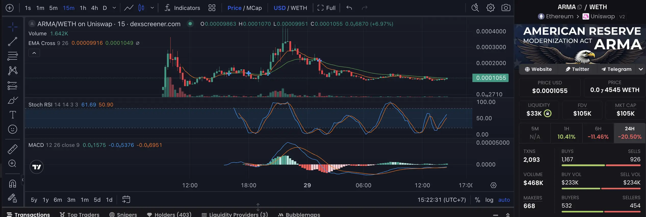Set quote currency to WETH
This screenshot has height=217, width=646.
coord(299,8)
